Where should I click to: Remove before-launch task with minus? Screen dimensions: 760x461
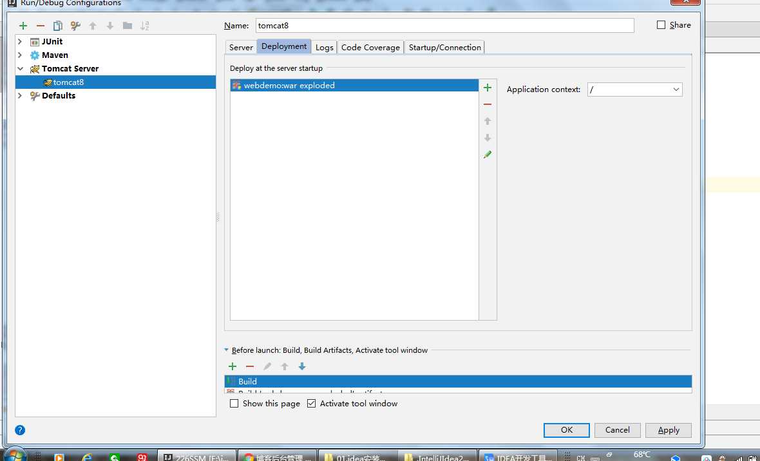coord(250,366)
